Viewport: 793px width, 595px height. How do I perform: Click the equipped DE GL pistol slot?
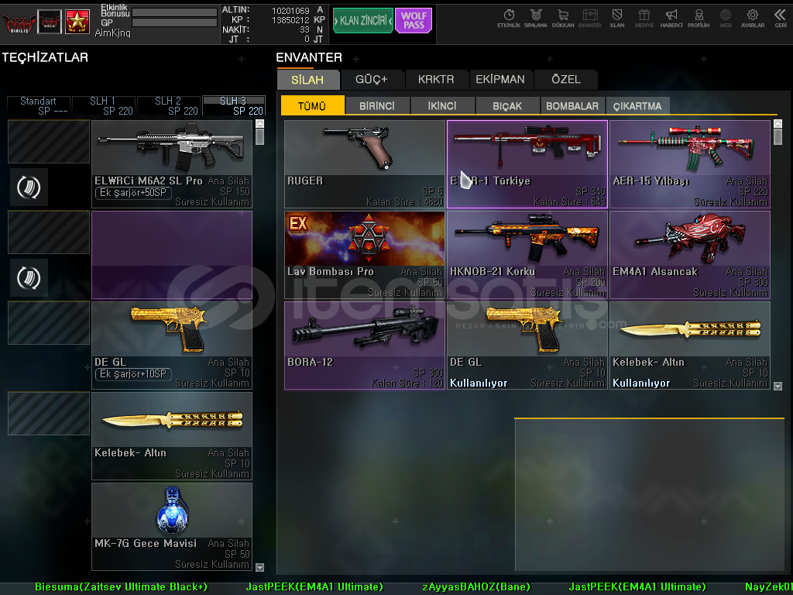coord(172,346)
